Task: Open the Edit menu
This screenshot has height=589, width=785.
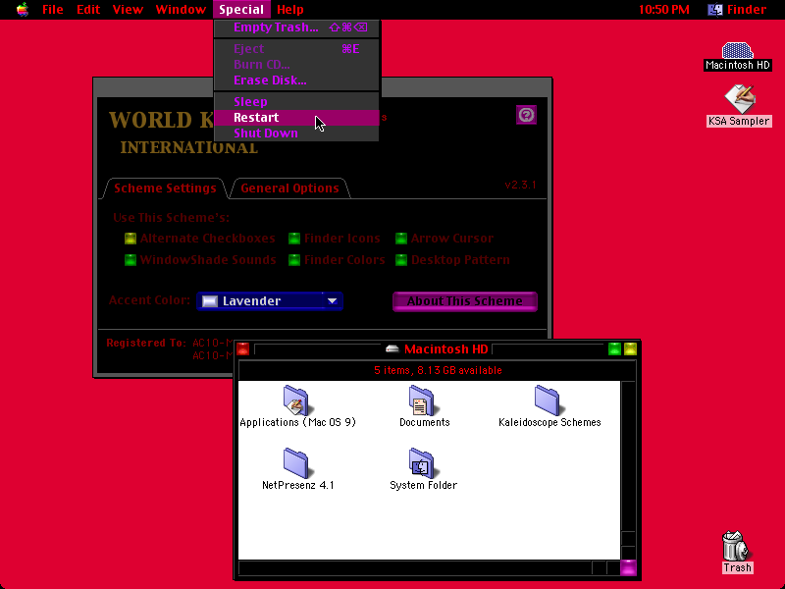Action: point(88,10)
